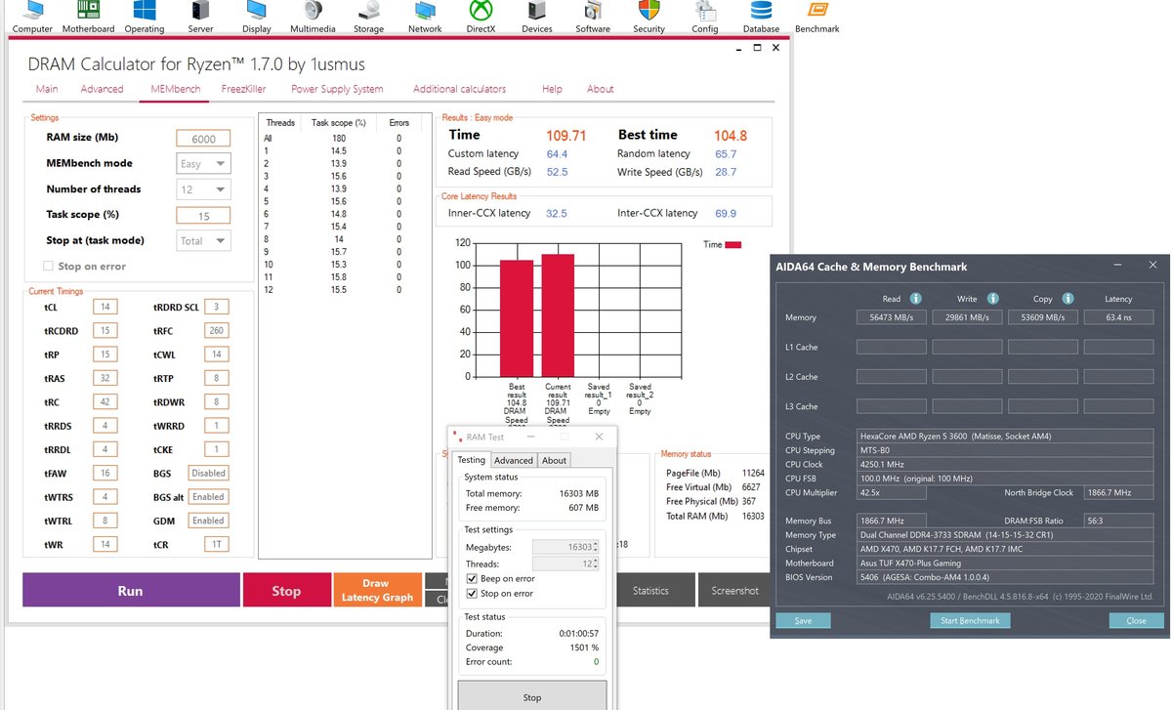Click the Memory Read result 56473 MB/s
The image size is (1172, 710).
[x=891, y=317]
